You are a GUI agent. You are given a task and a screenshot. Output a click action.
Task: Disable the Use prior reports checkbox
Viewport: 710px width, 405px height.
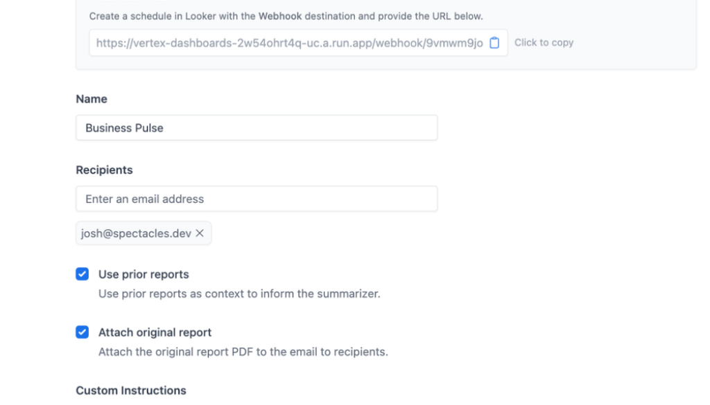(x=83, y=274)
